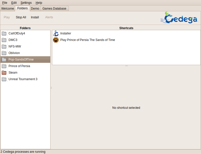Select the CallOfDuty4 folder name
The height and width of the screenshot is (154, 201).
click(17, 33)
